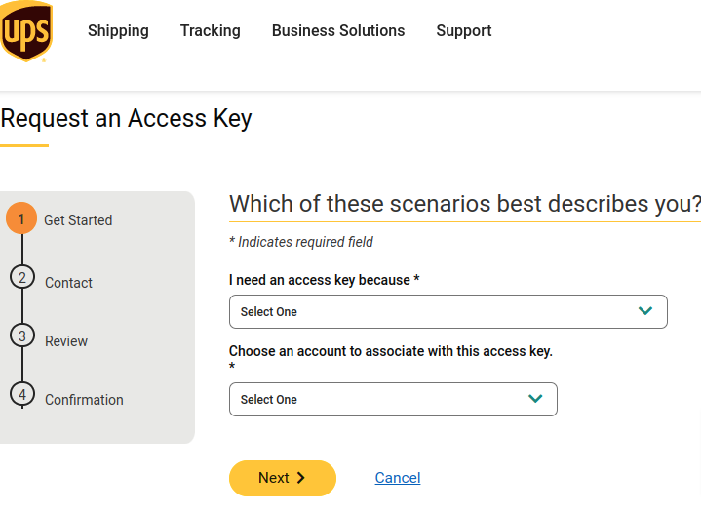Image resolution: width=701 pixels, height=514 pixels.
Task: Select the Contact step label
Action: 68,283
